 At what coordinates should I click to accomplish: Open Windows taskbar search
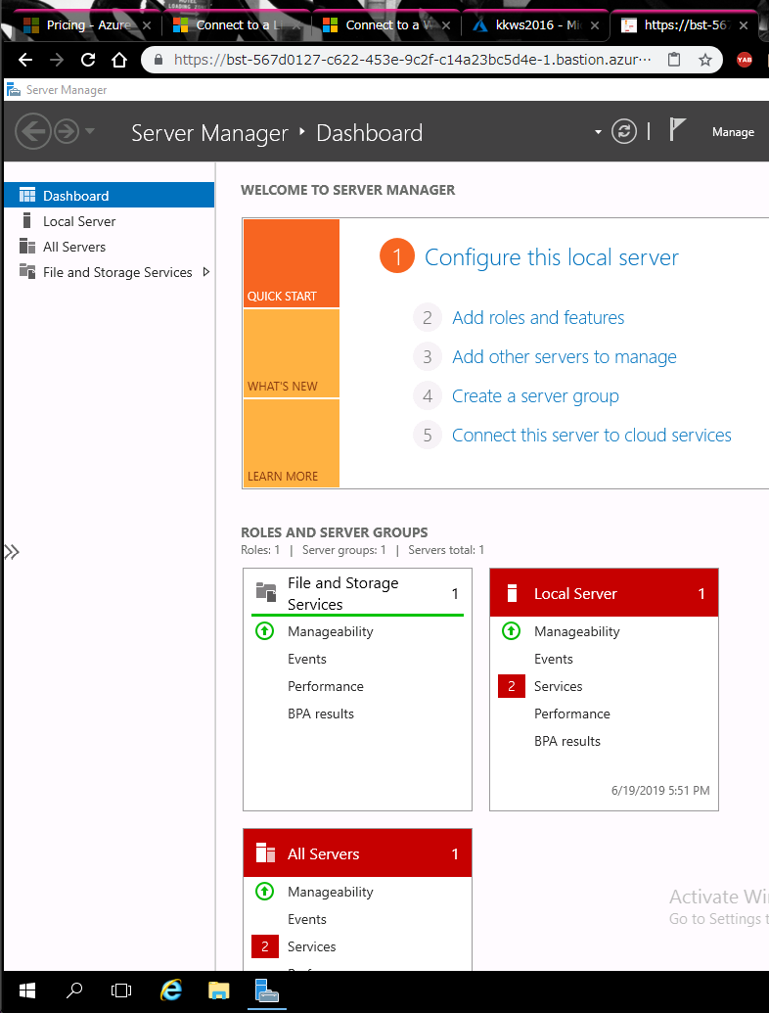tap(75, 990)
